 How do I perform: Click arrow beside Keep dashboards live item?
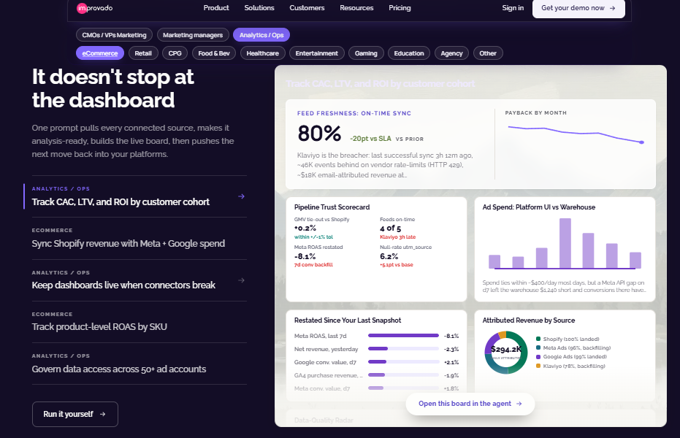pyautogui.click(x=242, y=280)
